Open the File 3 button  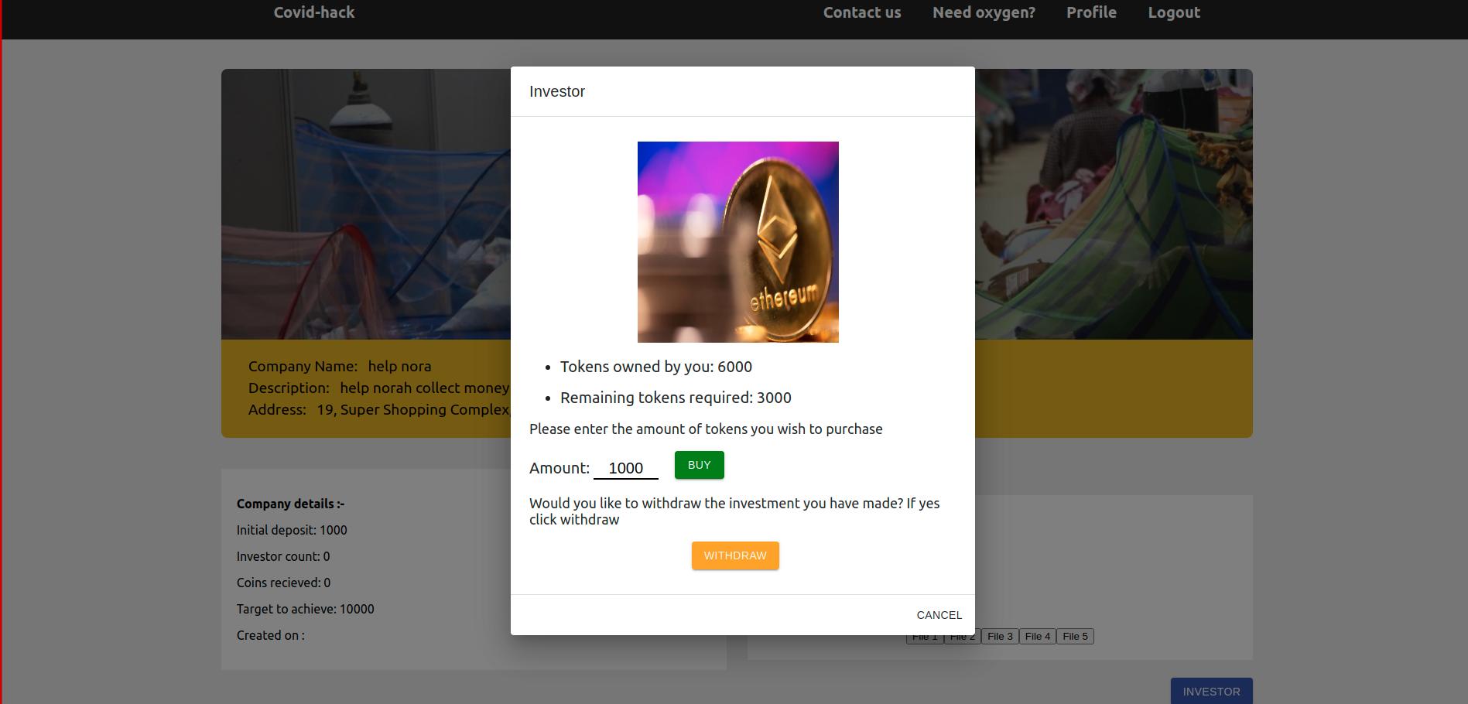pyautogui.click(x=1000, y=637)
